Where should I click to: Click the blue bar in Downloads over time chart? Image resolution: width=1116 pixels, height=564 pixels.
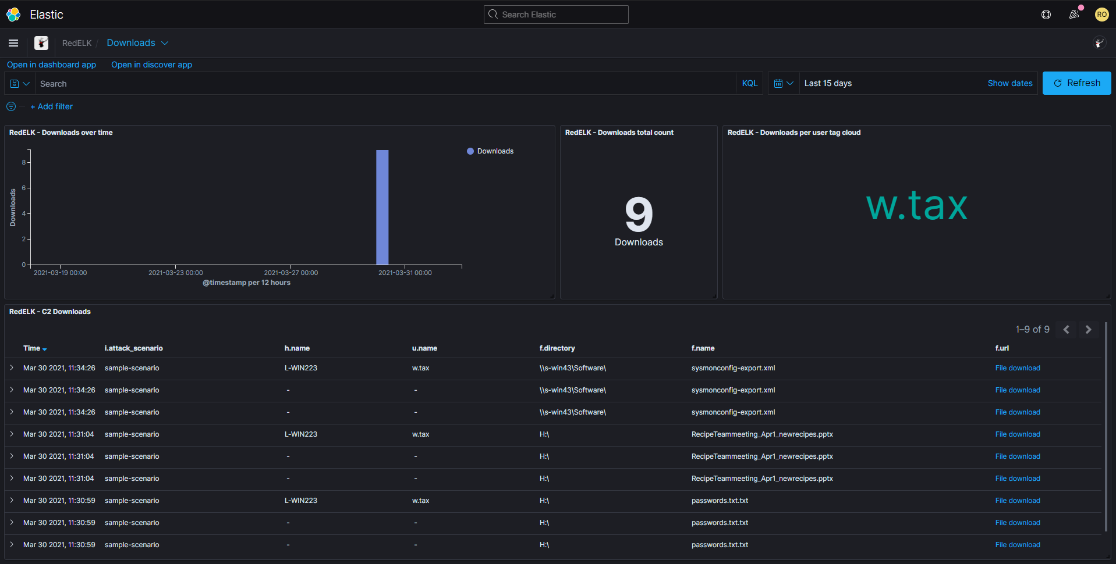382,207
